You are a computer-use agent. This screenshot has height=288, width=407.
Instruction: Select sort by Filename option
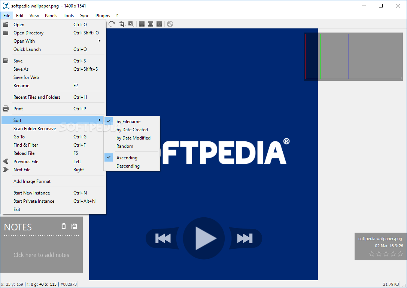click(131, 121)
